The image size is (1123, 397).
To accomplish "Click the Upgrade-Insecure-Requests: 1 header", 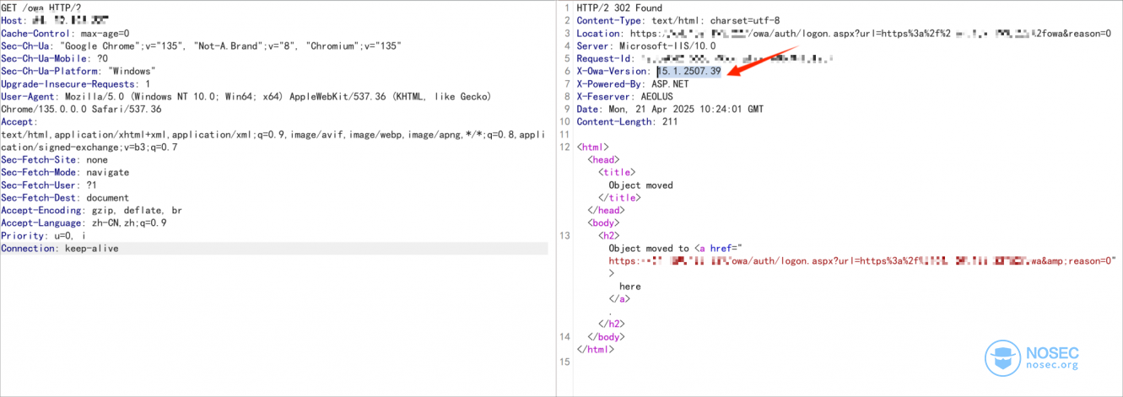I will coord(76,83).
